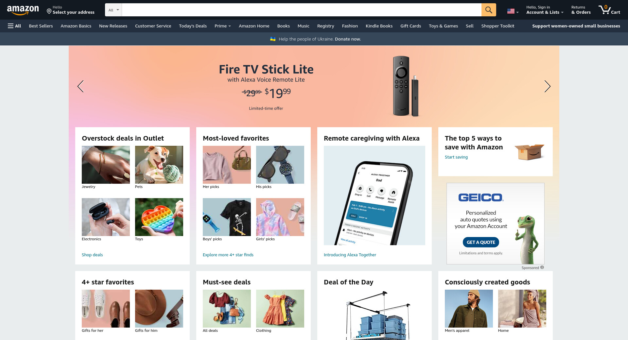Viewport: 628px width, 340px height.
Task: Click the Amazon logo
Action: tap(23, 10)
